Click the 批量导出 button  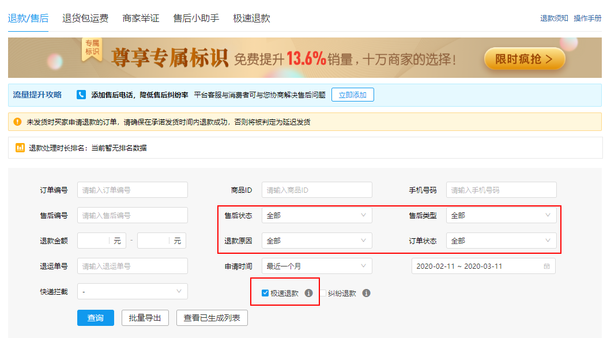(145, 318)
